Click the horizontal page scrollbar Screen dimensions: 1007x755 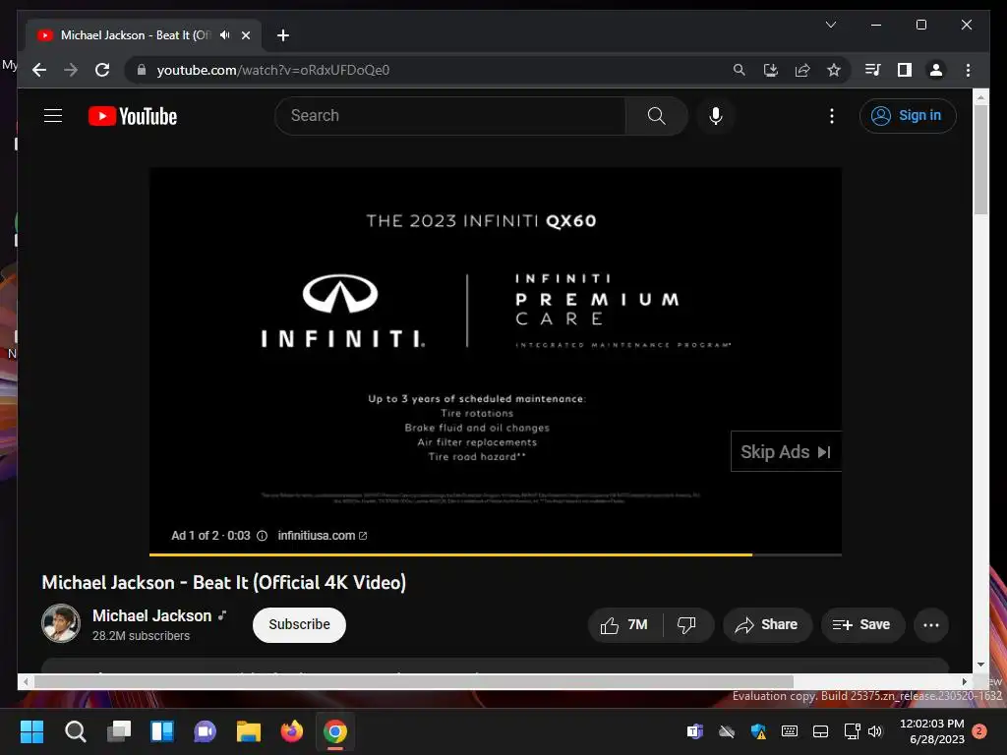[x=414, y=682]
